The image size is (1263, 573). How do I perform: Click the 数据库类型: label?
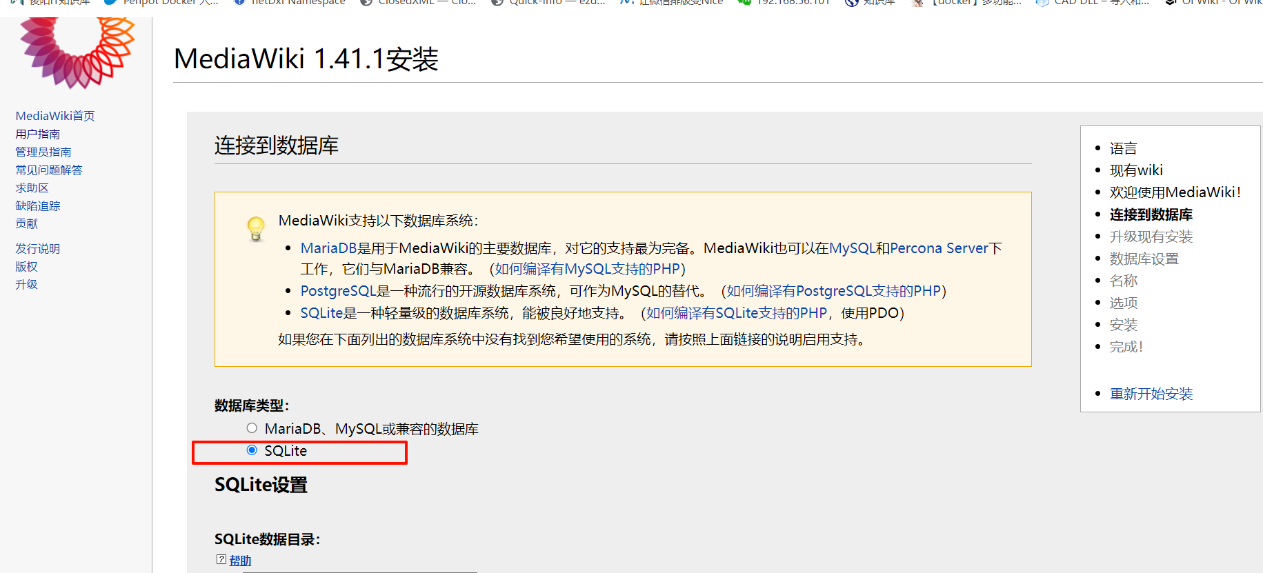(x=252, y=405)
